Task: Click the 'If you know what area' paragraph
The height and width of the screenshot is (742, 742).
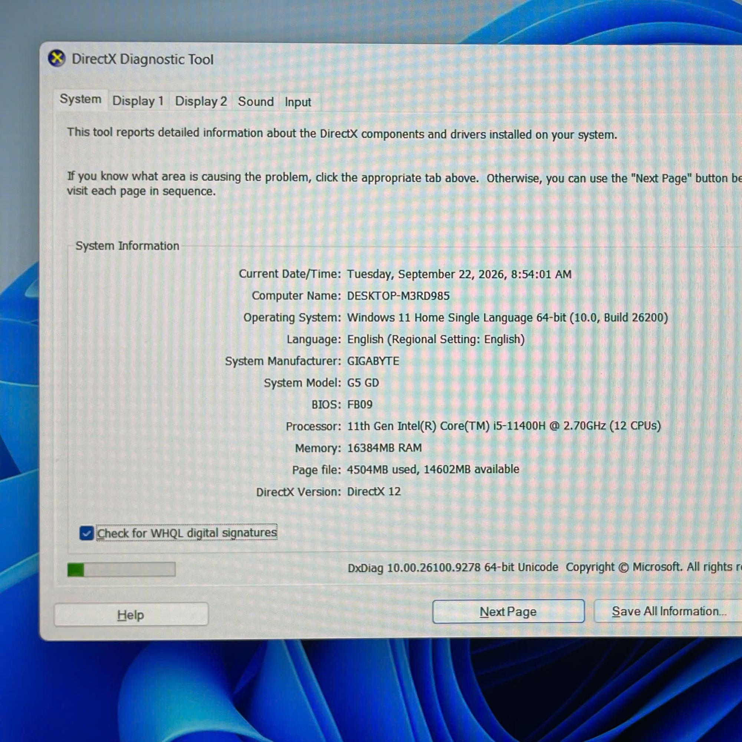Action: 404,184
